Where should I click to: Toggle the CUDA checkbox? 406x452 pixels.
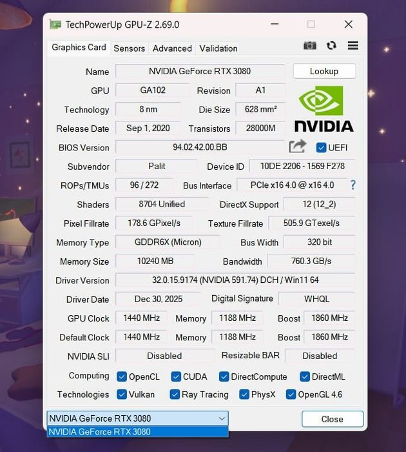point(176,376)
